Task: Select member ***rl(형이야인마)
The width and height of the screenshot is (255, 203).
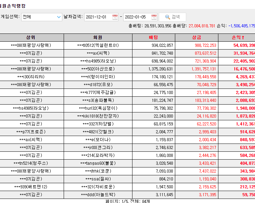Action: pos(98,77)
